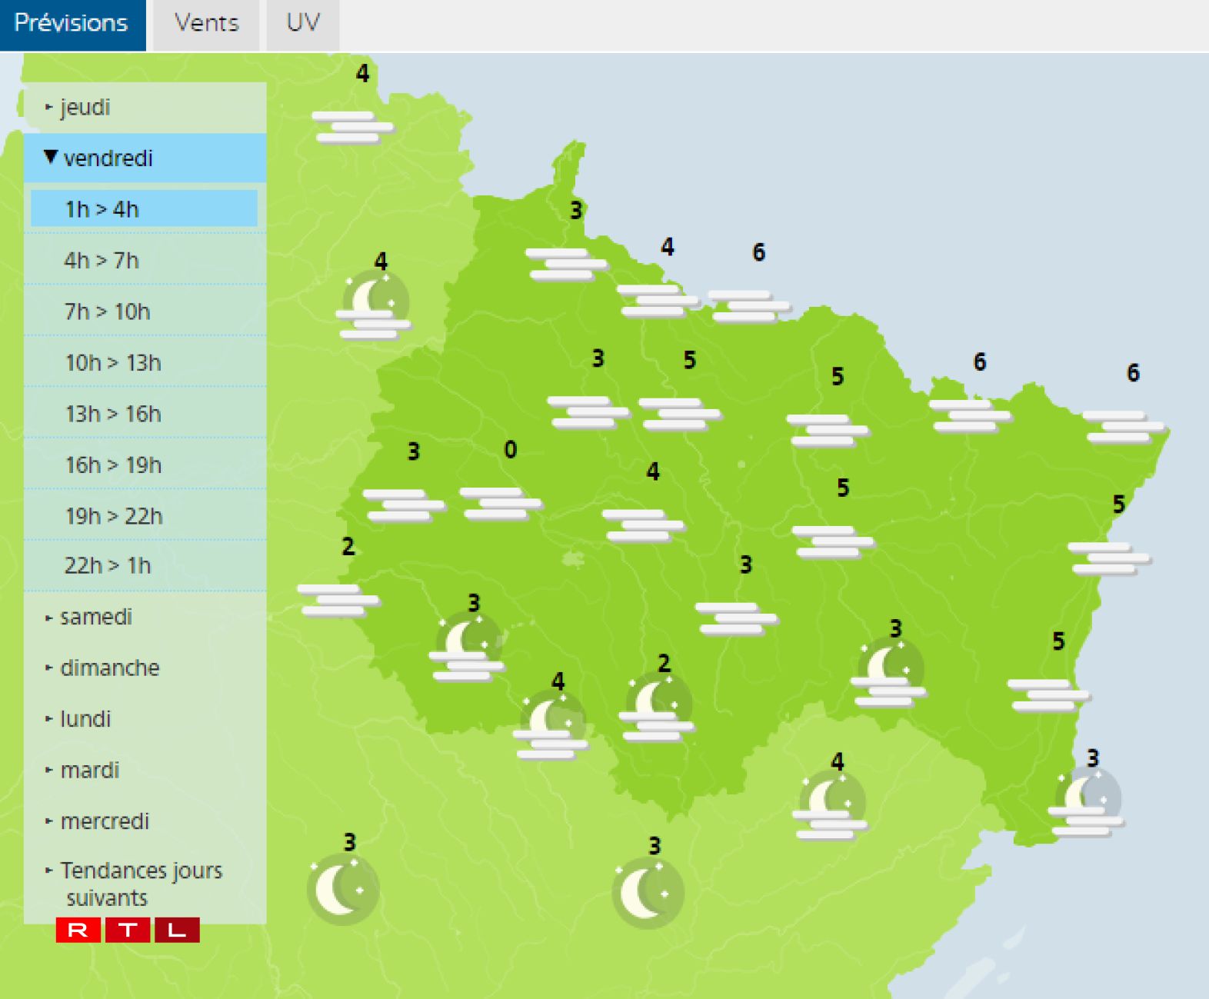This screenshot has width=1209, height=999.
Task: Click the far-right fog icon showing 6
Action: (1124, 427)
